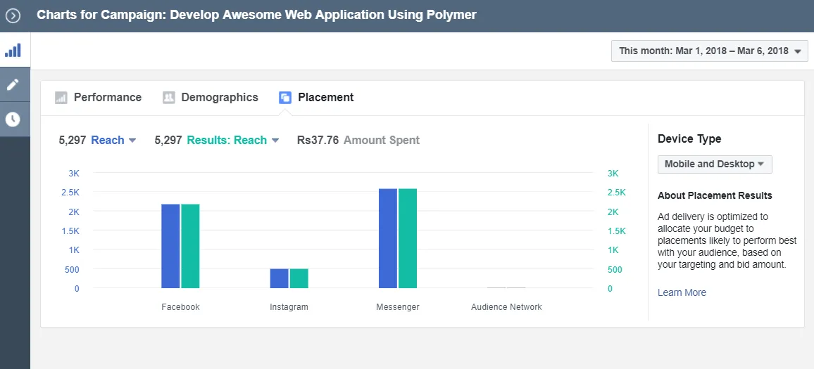Click the blue Instagram reach bar
Image resolution: width=814 pixels, height=369 pixels.
(279, 278)
